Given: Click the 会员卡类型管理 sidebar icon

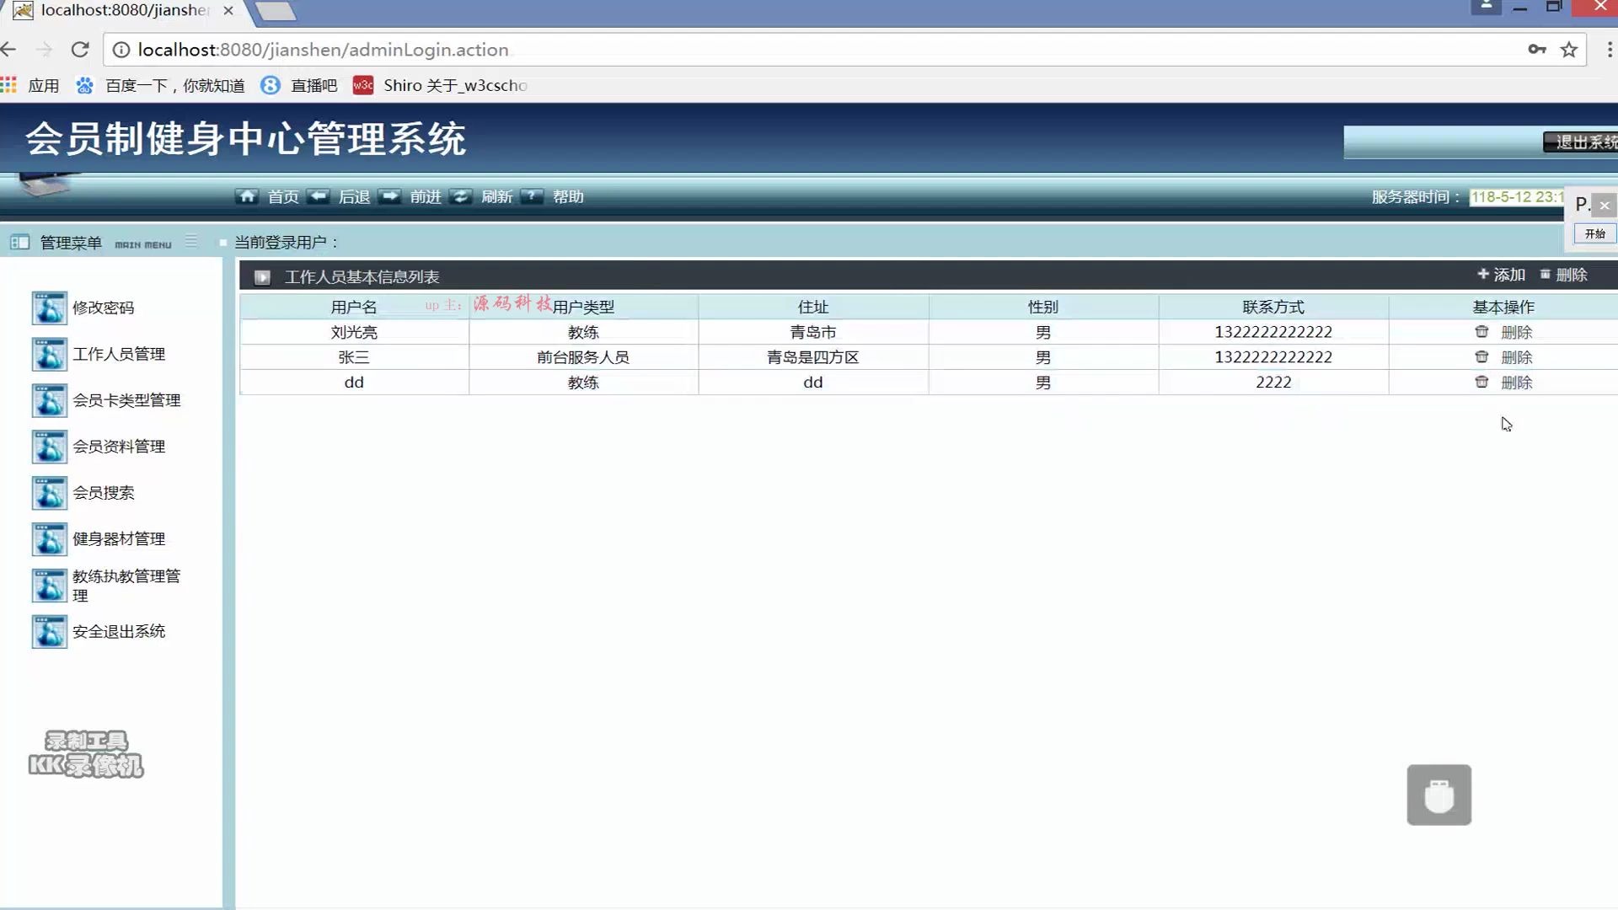Looking at the screenshot, I should click(49, 401).
